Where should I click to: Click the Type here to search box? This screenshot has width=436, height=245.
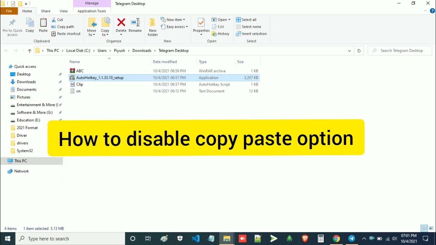(x=70, y=239)
